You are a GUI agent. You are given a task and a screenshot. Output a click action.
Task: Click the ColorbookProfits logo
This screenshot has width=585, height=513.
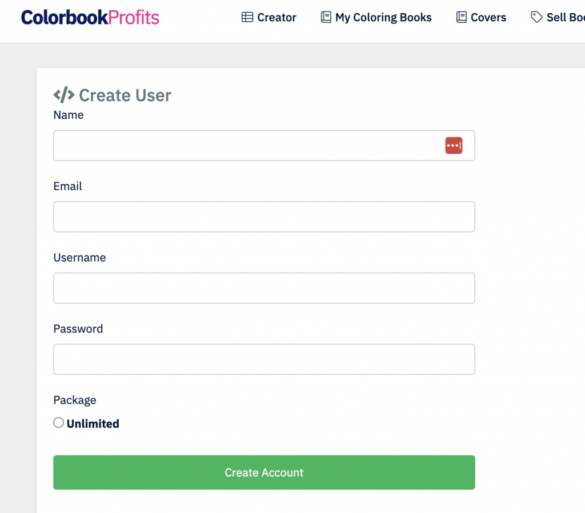[x=90, y=18]
